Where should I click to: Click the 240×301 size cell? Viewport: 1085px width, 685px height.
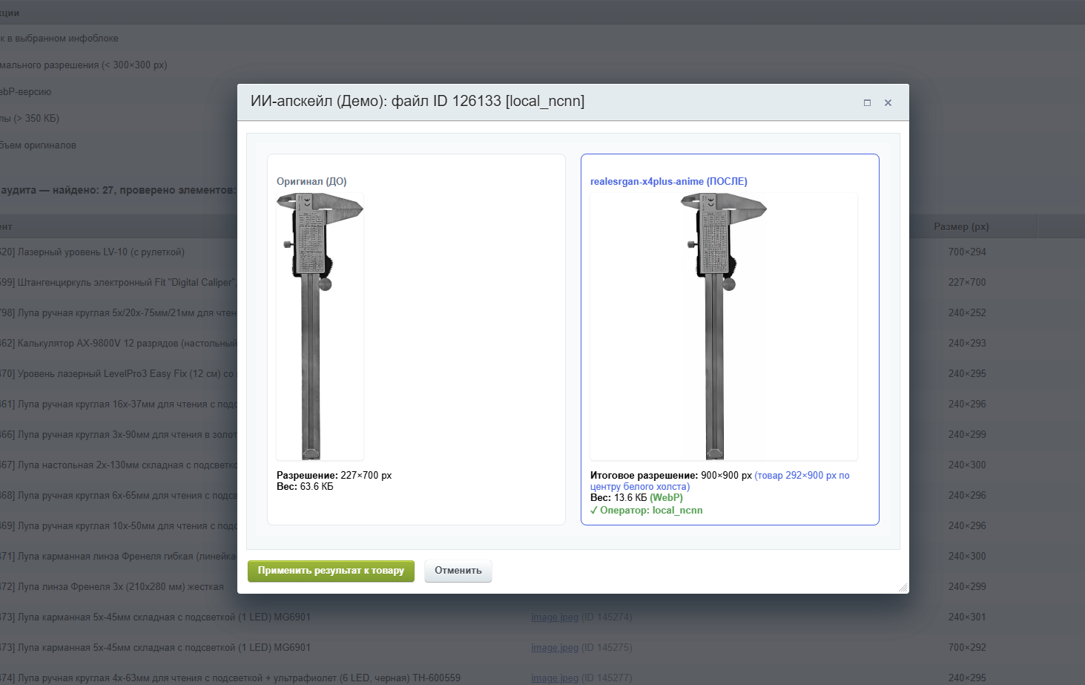967,617
